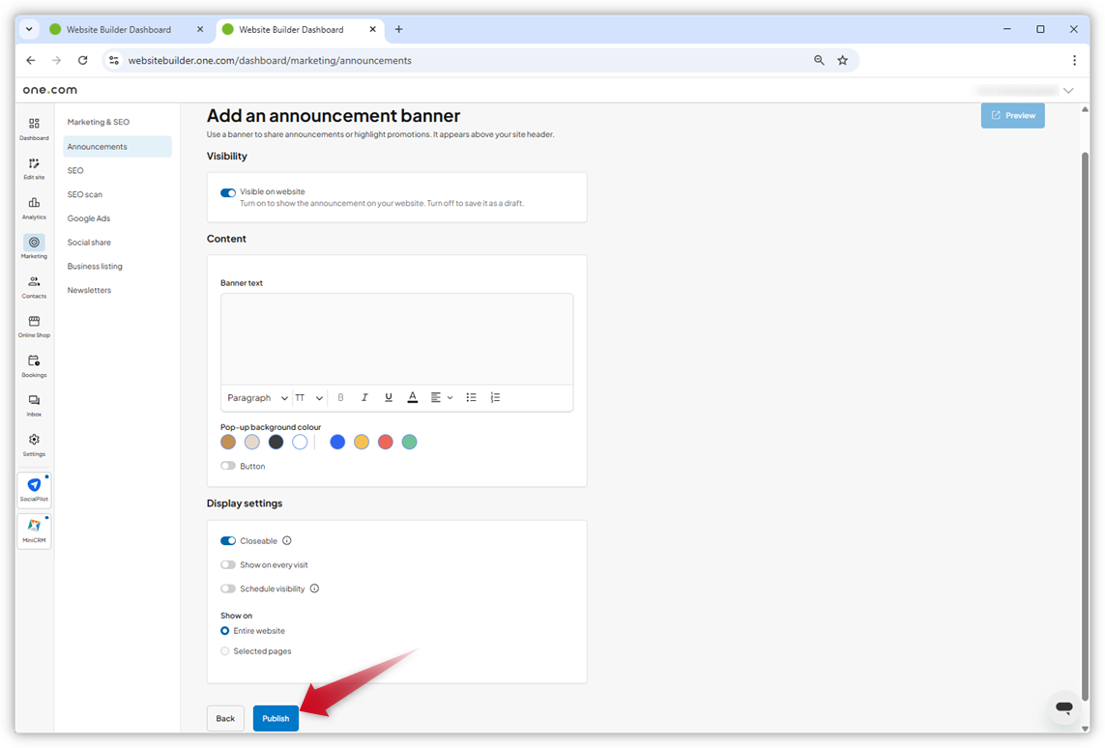Viewport: 1105px width, 748px height.
Task: Apply italic formatting to banner text
Action: [x=364, y=397]
